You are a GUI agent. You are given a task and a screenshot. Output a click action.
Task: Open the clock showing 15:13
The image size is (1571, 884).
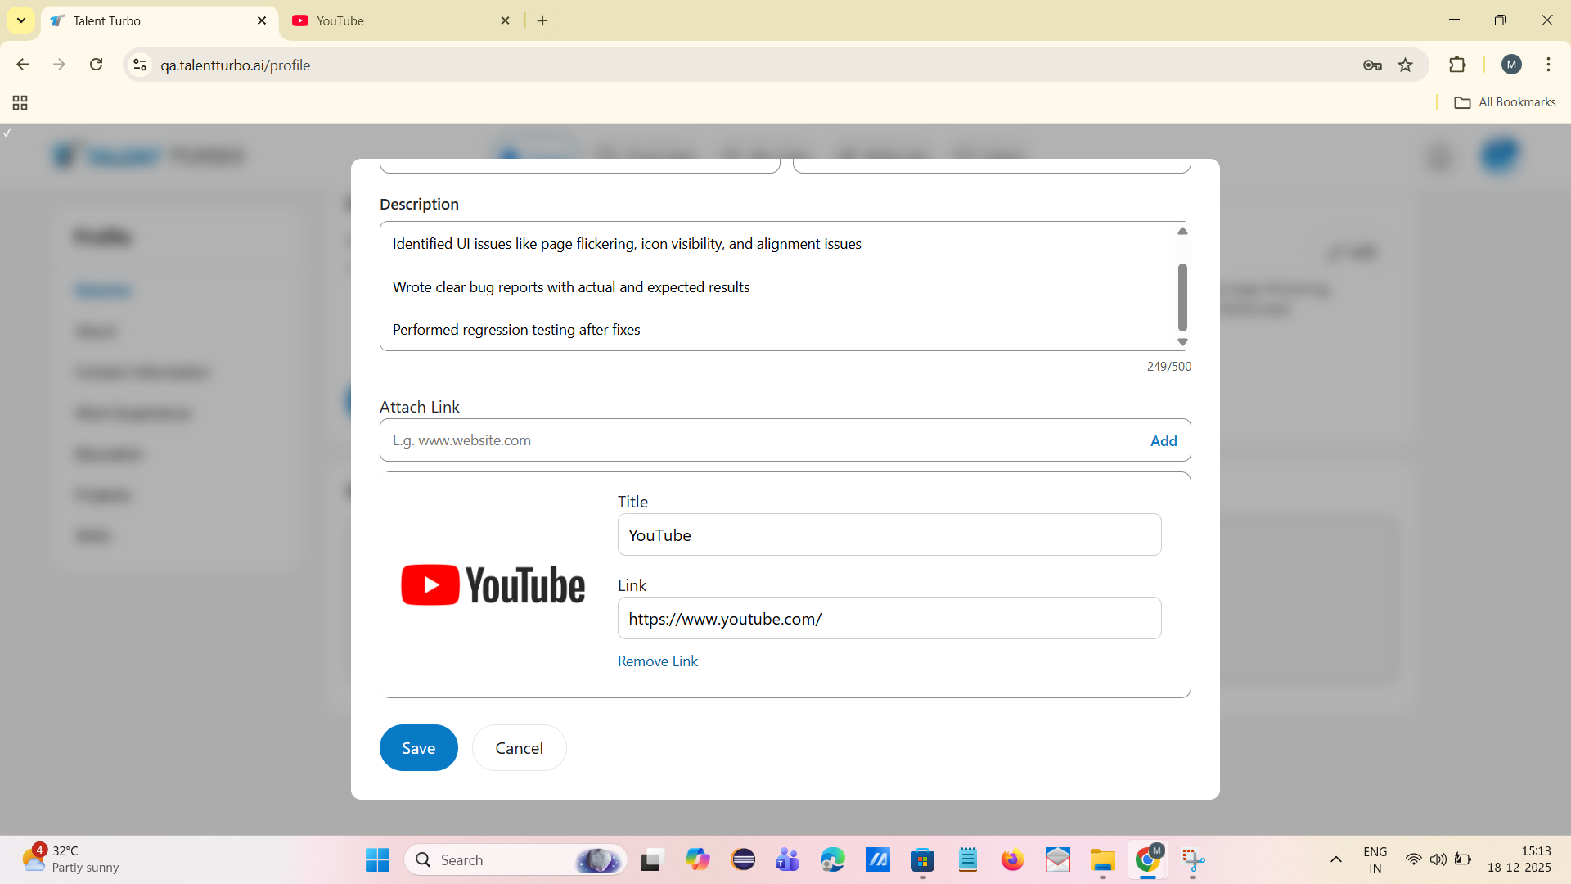pos(1519,859)
